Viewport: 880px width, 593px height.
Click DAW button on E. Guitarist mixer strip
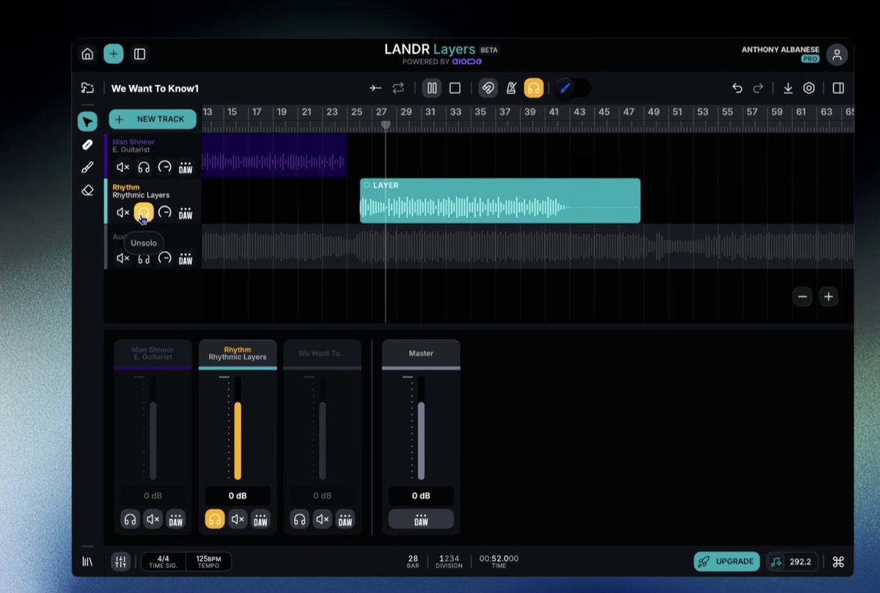176,520
